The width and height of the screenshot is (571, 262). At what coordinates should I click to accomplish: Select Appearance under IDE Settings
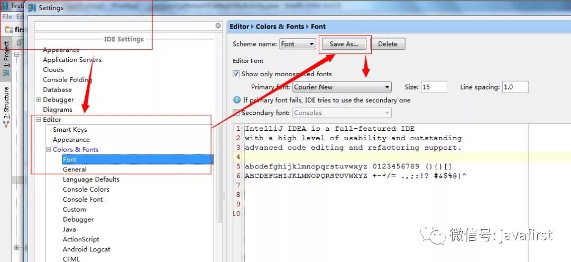tap(61, 50)
